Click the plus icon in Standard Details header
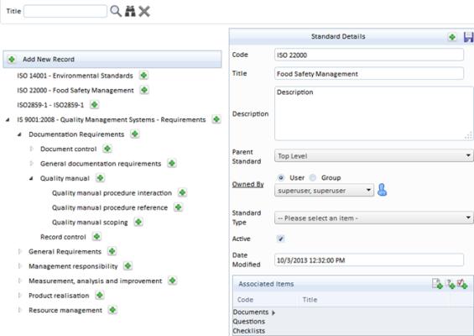Image resolution: width=474 pixels, height=336 pixels. point(452,37)
